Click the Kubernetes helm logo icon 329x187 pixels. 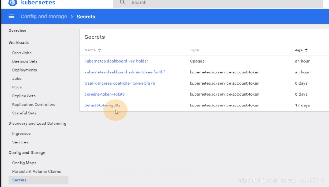click(x=13, y=3)
